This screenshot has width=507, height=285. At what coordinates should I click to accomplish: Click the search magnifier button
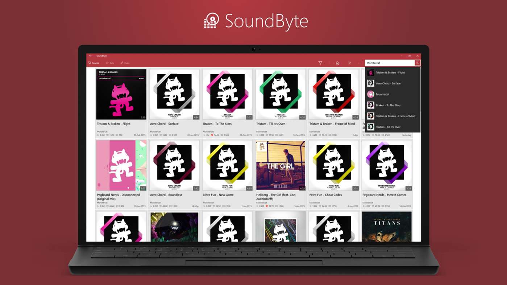[x=417, y=63]
